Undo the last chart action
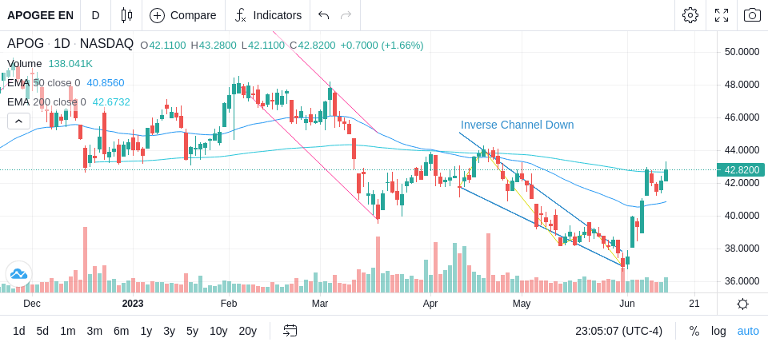Image resolution: width=768 pixels, height=346 pixels. click(x=323, y=15)
